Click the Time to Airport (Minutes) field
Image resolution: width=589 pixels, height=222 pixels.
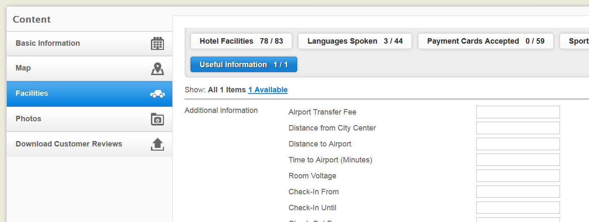[518, 160]
